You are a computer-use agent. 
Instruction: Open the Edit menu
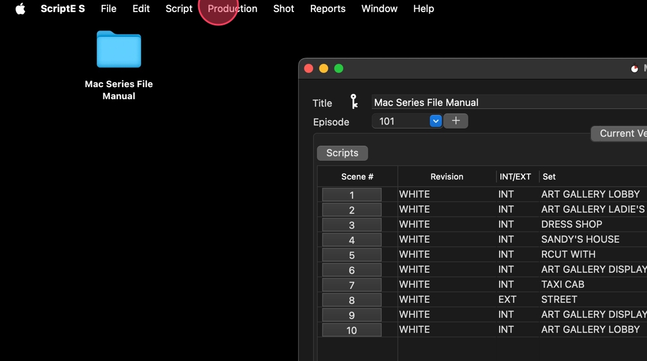coord(141,9)
